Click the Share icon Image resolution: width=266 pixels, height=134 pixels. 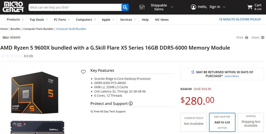(263, 37)
